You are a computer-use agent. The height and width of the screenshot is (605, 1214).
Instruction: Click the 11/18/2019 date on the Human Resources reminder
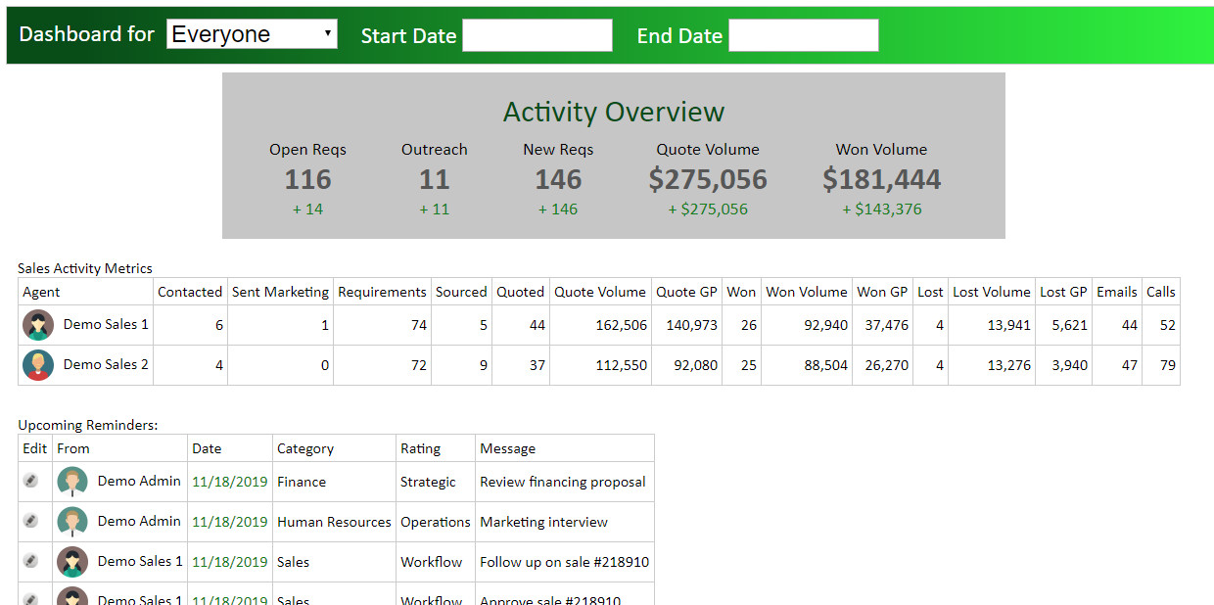click(229, 521)
